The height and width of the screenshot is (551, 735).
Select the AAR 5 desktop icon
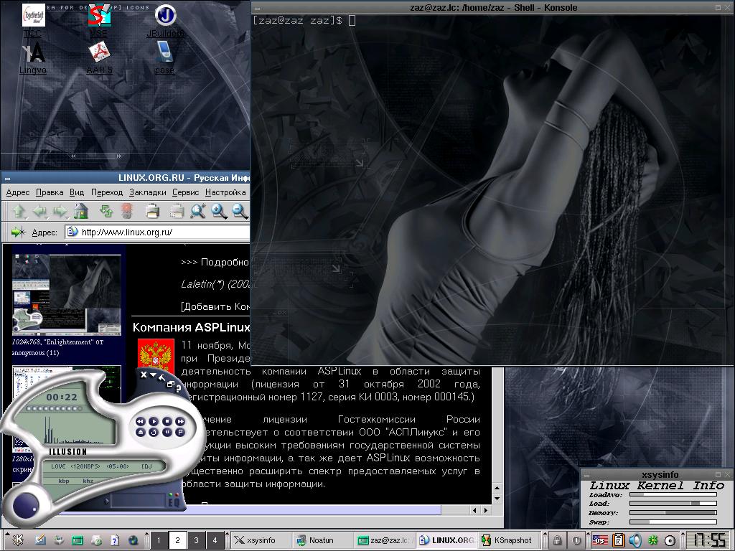click(99, 57)
